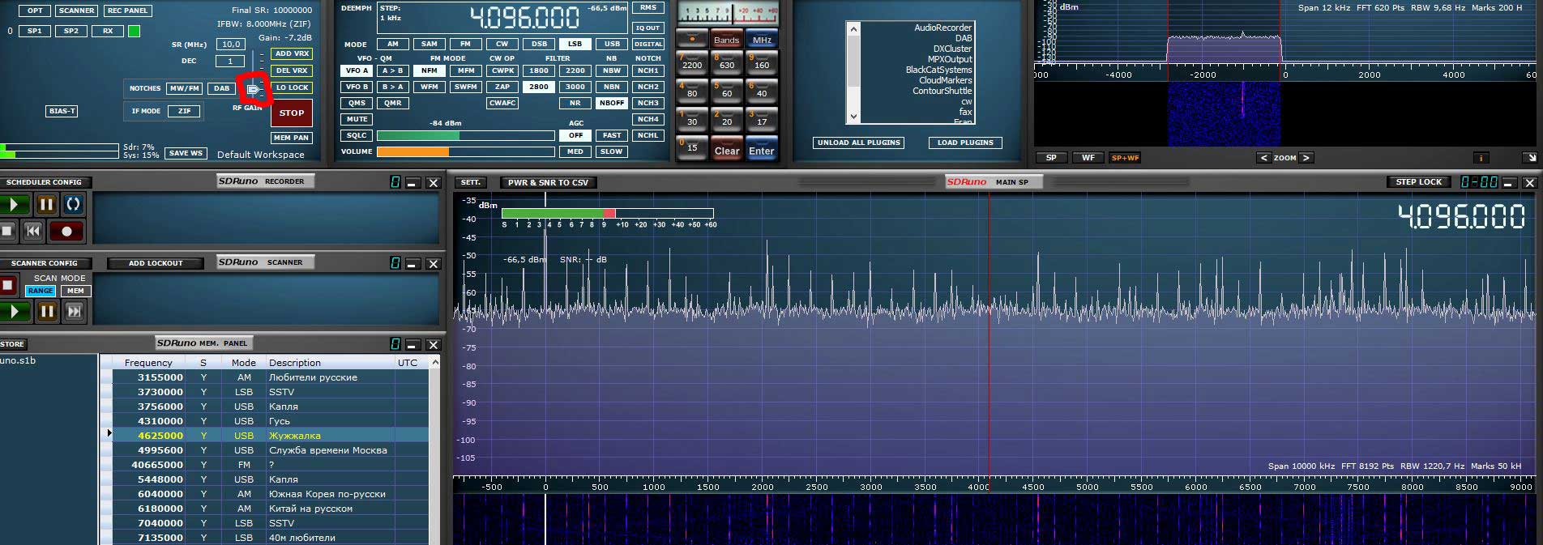The height and width of the screenshot is (545, 1543).
Task: Start recording with the red record button
Action: 66,231
